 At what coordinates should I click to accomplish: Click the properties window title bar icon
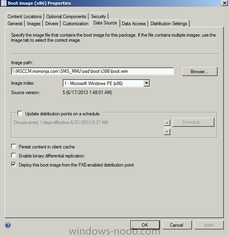click(4, 3)
